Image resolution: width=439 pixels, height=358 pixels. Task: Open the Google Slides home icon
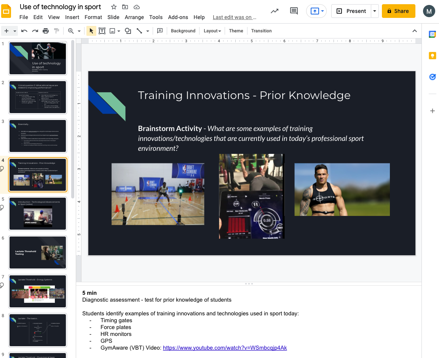(x=6, y=11)
